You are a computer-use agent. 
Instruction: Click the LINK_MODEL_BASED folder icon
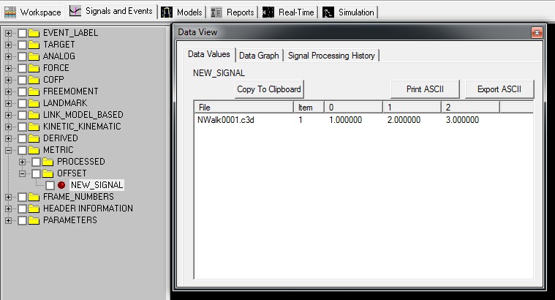pos(34,115)
